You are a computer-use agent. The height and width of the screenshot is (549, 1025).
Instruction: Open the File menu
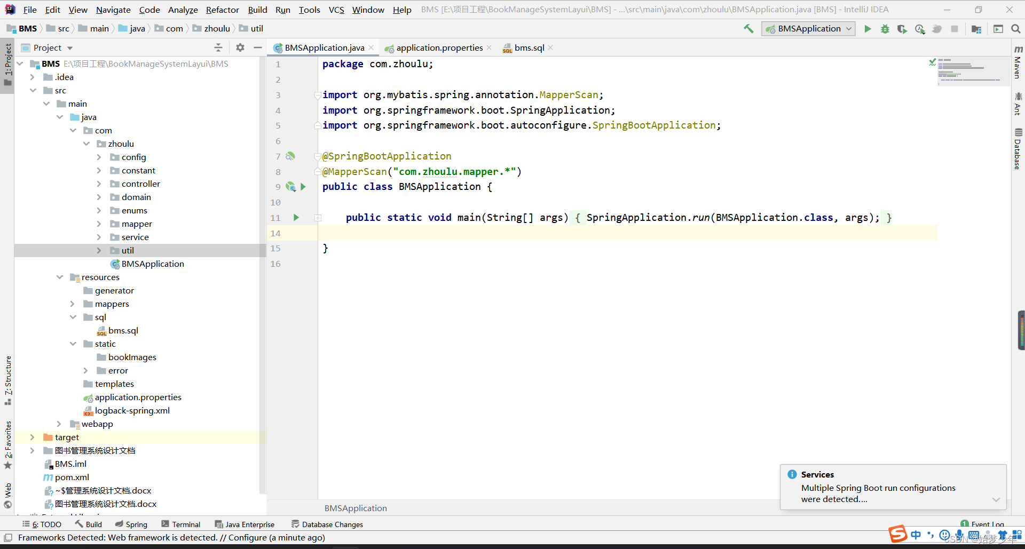30,10
